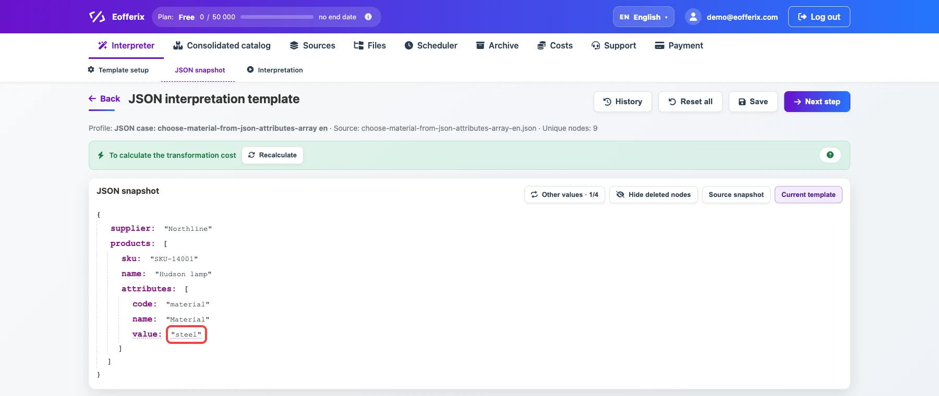Go to the Sources tab
This screenshot has width=939, height=396.
[x=312, y=45]
